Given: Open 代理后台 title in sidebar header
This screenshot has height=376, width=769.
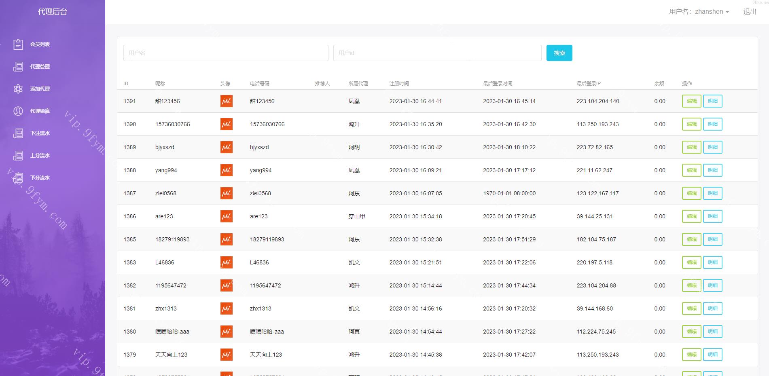Looking at the screenshot, I should (x=53, y=12).
